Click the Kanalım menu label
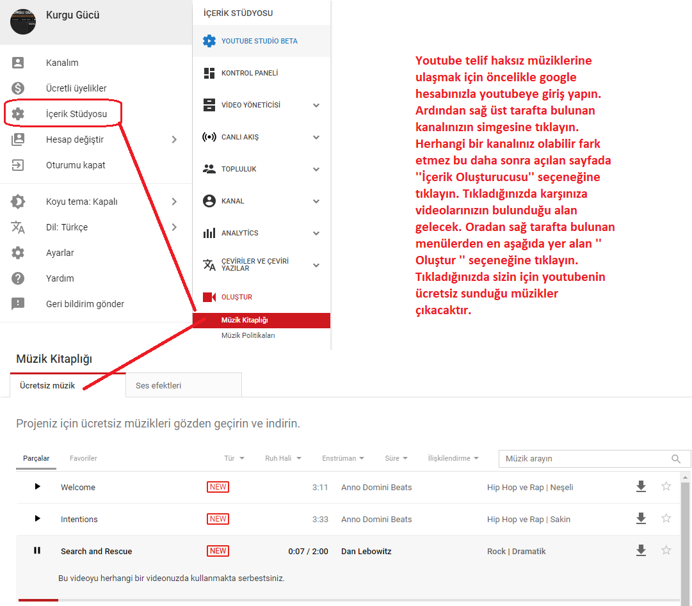The image size is (692, 606). coord(62,63)
